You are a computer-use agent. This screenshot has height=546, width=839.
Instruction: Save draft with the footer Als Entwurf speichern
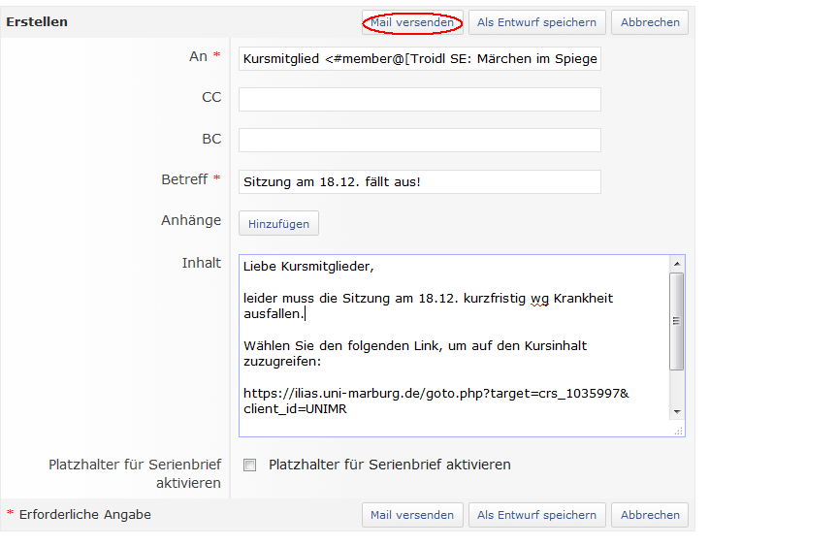pyautogui.click(x=536, y=515)
